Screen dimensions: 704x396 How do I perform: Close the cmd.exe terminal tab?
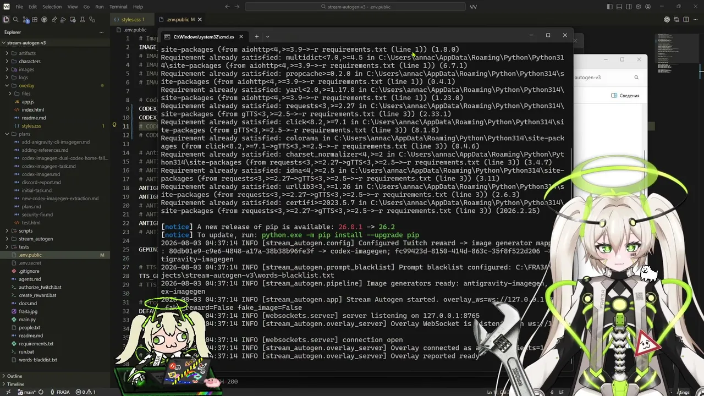point(240,37)
